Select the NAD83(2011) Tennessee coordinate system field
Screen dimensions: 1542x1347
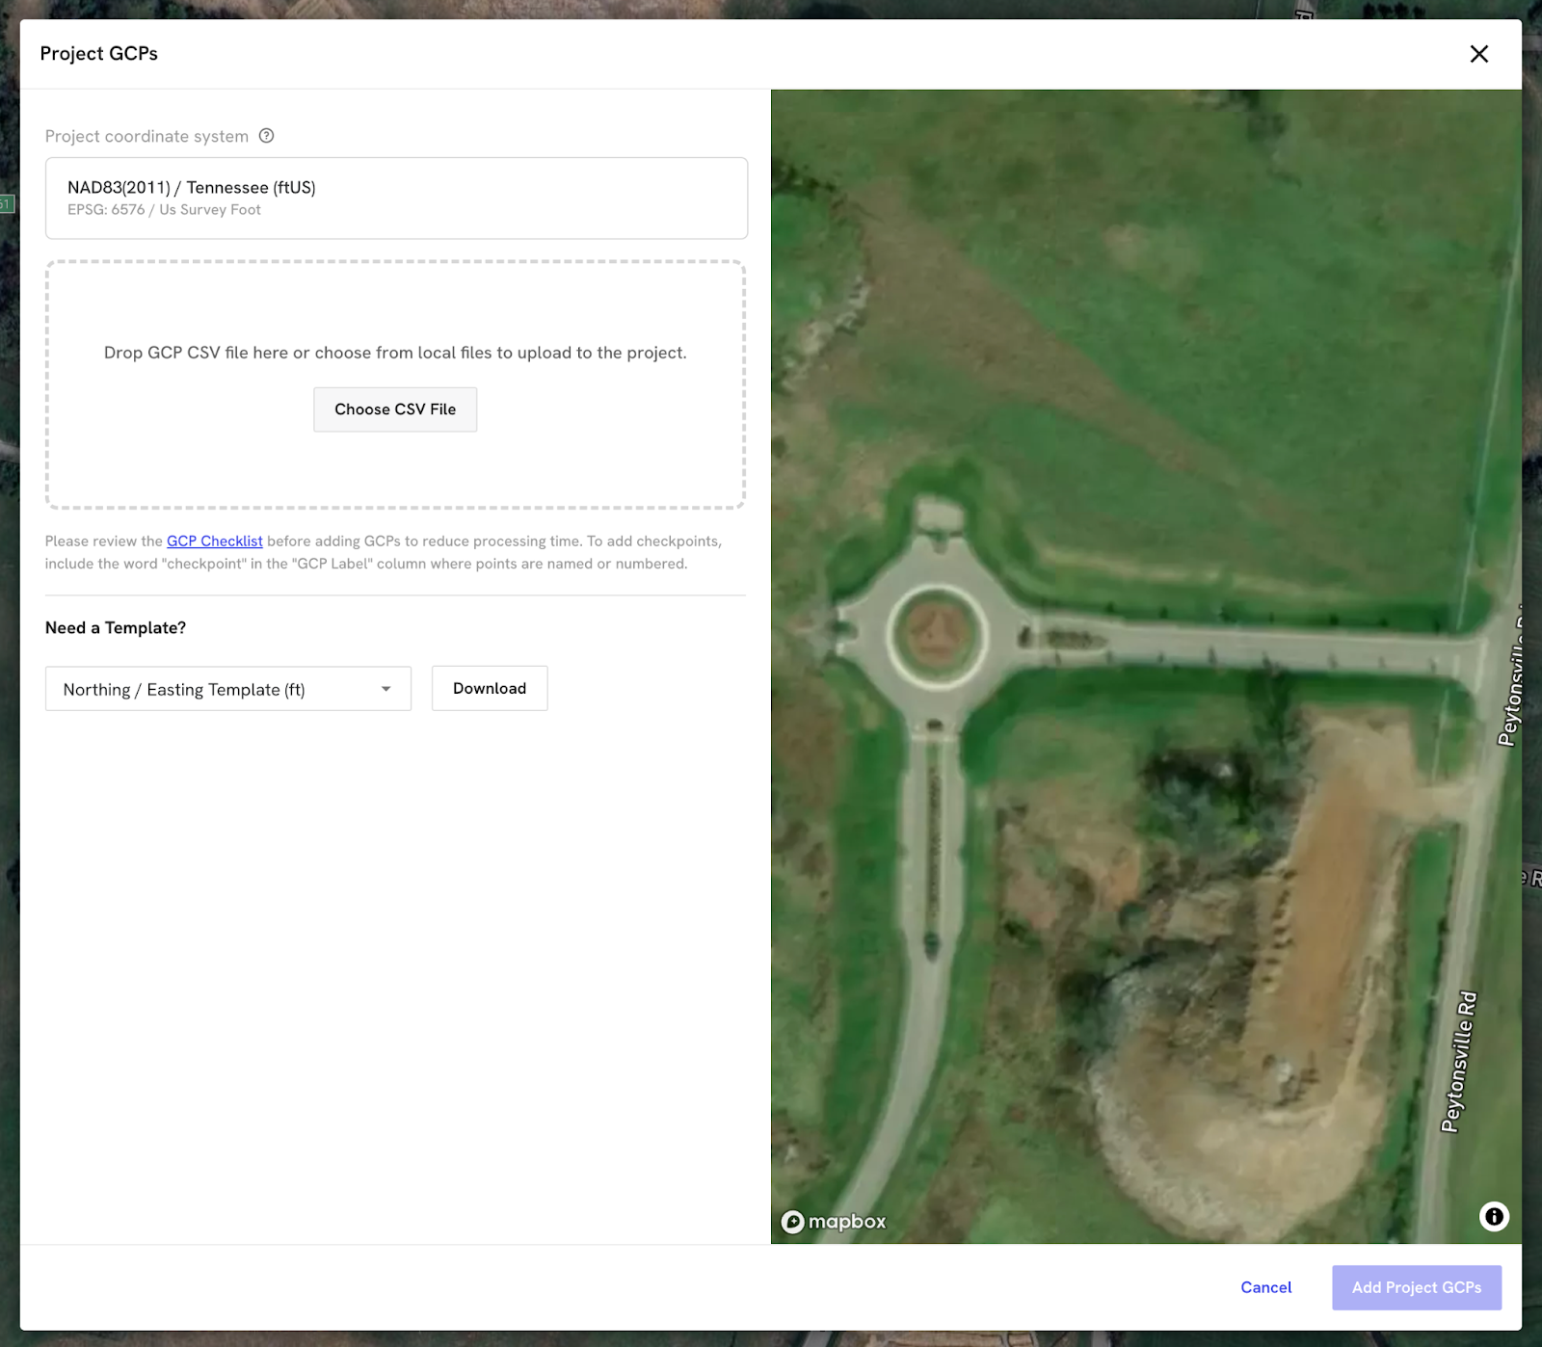click(396, 198)
